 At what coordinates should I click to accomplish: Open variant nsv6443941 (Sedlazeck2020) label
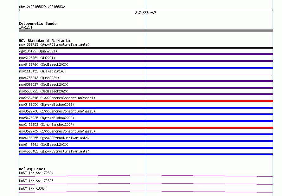click(44, 145)
